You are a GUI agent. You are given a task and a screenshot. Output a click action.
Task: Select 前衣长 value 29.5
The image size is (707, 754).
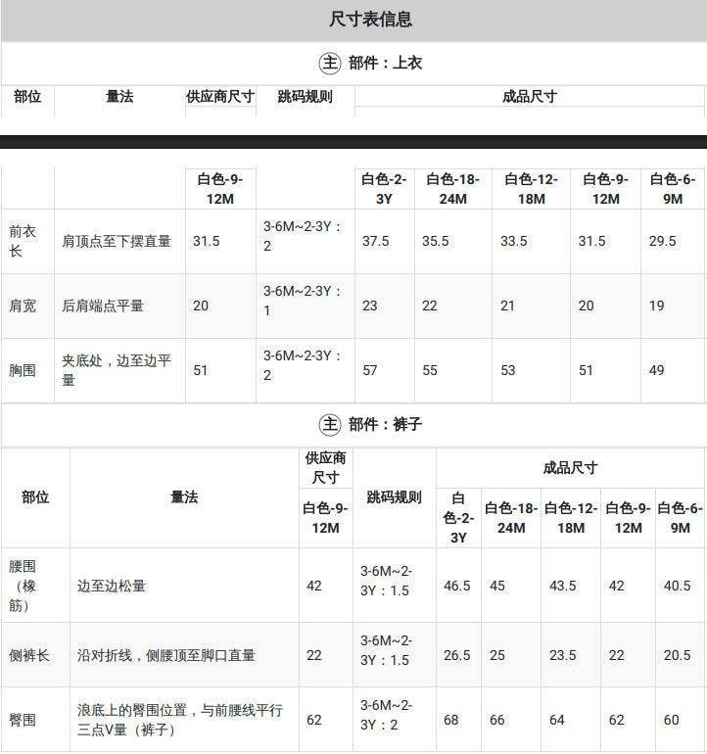(x=662, y=242)
